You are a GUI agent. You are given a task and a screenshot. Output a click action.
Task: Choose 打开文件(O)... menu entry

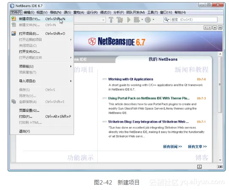point(42,52)
